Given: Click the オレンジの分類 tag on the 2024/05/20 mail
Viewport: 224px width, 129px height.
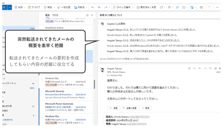Looking at the screenshot, I should [x=51, y=85].
